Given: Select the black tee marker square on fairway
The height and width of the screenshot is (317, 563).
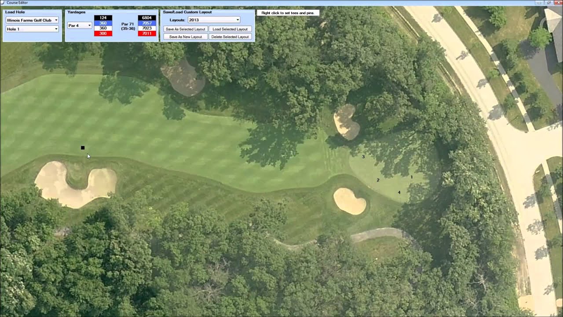Looking at the screenshot, I should 83,148.
